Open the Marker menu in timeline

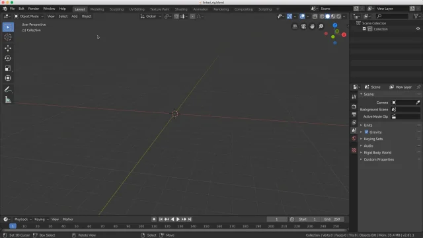click(67, 219)
